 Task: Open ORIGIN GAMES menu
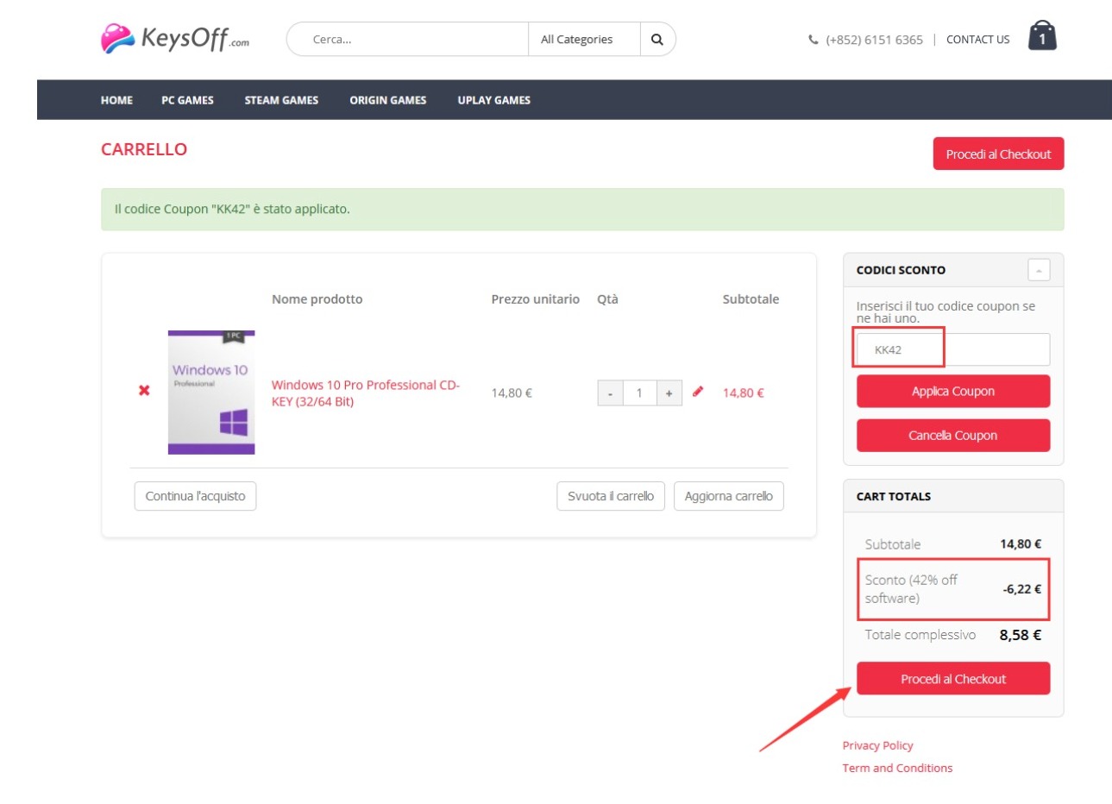tap(388, 100)
